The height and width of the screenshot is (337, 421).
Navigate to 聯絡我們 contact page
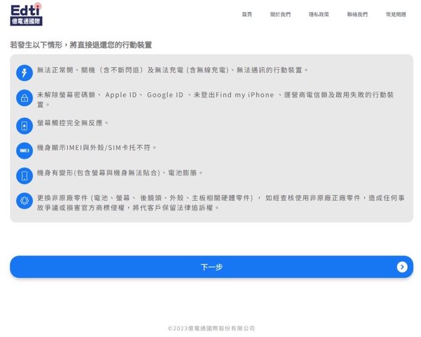(x=357, y=14)
